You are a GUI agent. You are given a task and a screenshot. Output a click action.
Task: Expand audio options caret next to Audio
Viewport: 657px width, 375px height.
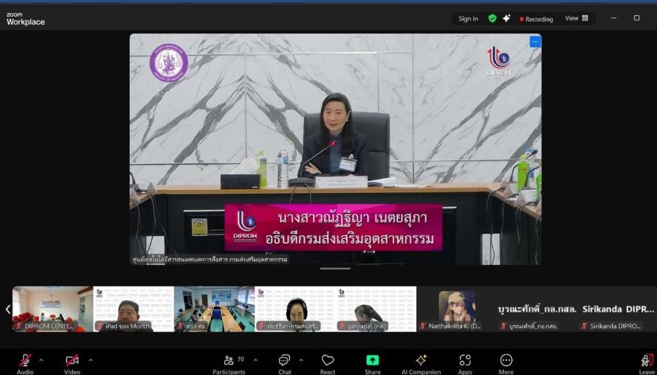(x=41, y=360)
